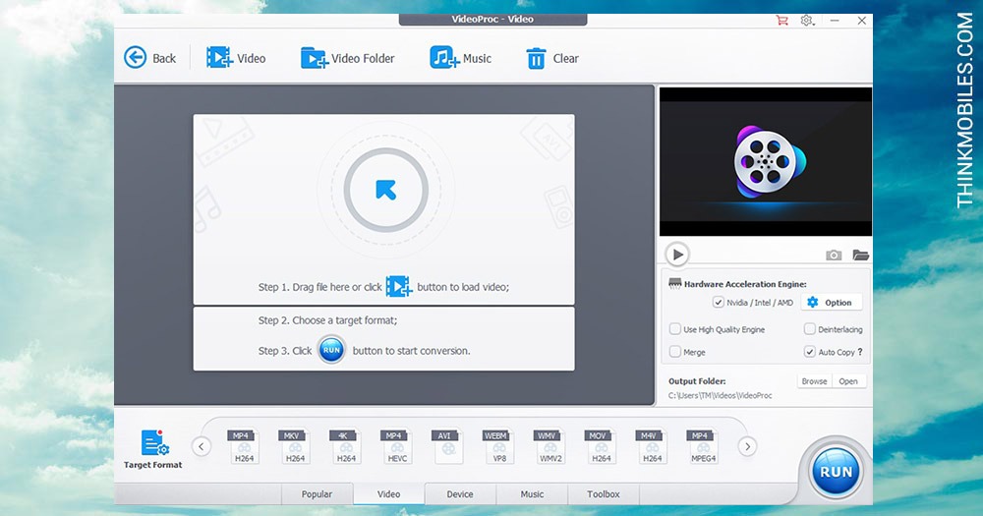Image resolution: width=983 pixels, height=516 pixels.
Task: Enable Use High Quality Engine
Action: [675, 329]
